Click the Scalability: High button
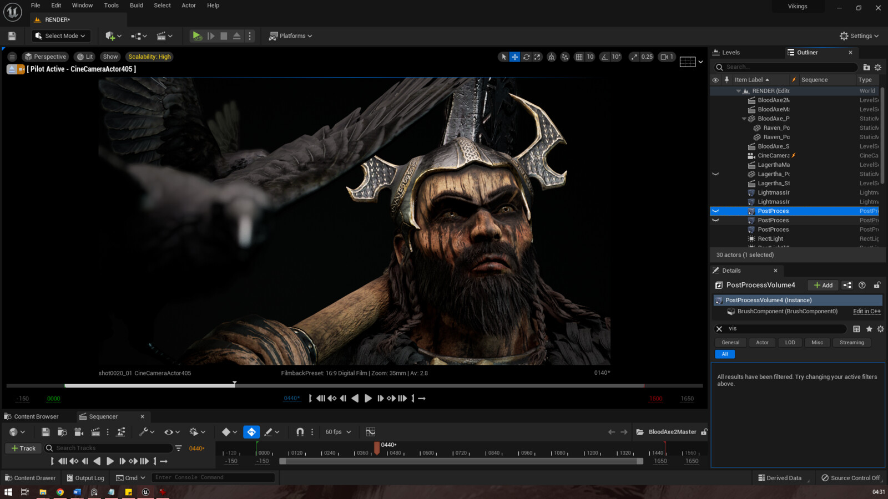This screenshot has height=499, width=888. click(x=149, y=57)
